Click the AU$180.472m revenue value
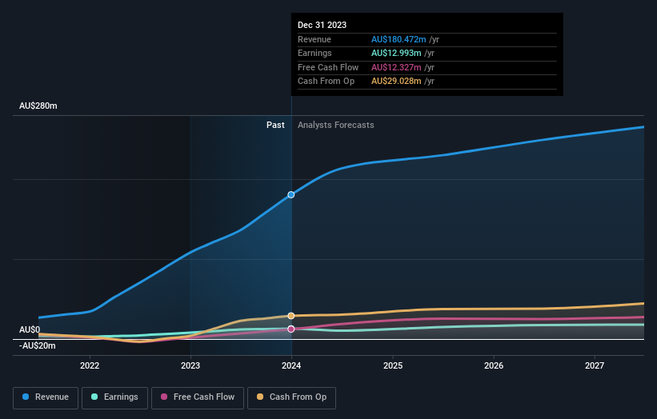This screenshot has width=657, height=419. coord(399,39)
